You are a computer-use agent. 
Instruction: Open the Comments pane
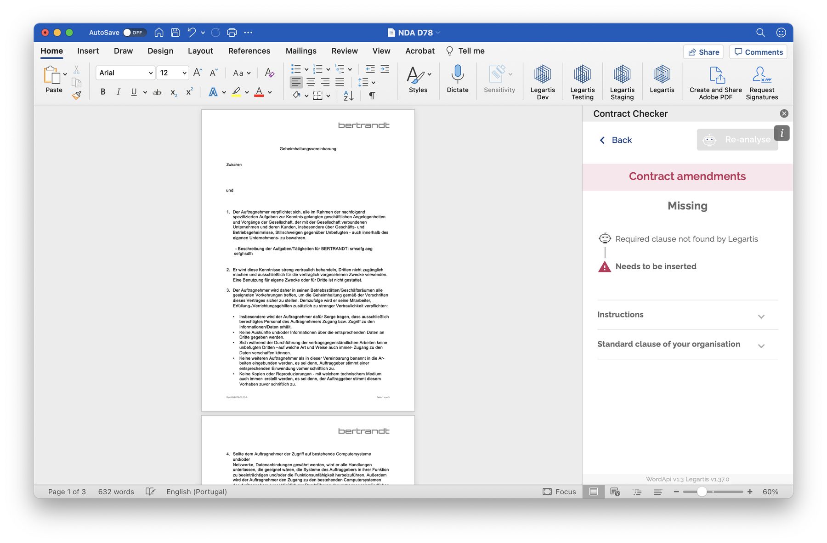(759, 52)
